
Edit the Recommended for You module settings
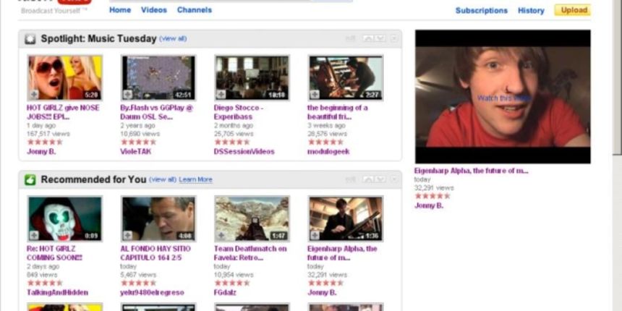(x=351, y=179)
